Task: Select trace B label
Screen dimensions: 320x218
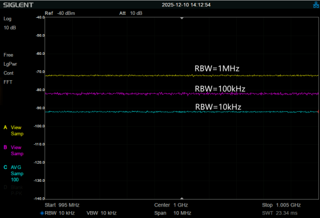Action: click(5, 148)
